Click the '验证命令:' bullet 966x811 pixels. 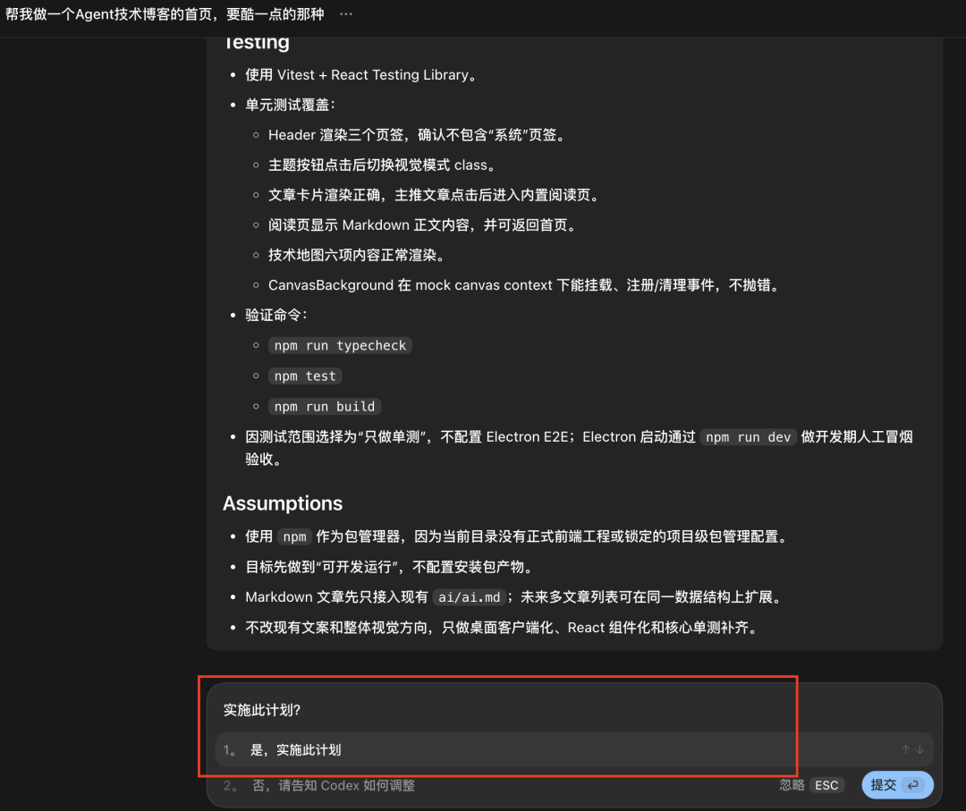click(x=276, y=316)
